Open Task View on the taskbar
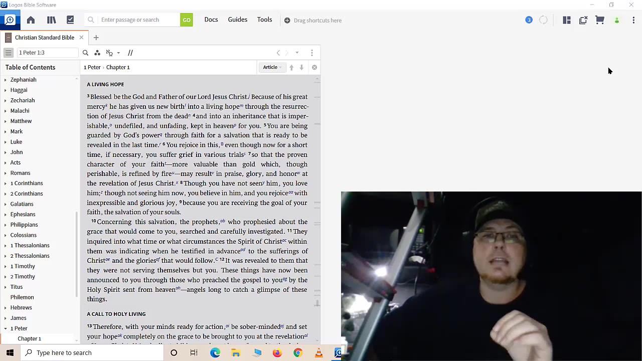The height and width of the screenshot is (361, 642). pyautogui.click(x=194, y=352)
